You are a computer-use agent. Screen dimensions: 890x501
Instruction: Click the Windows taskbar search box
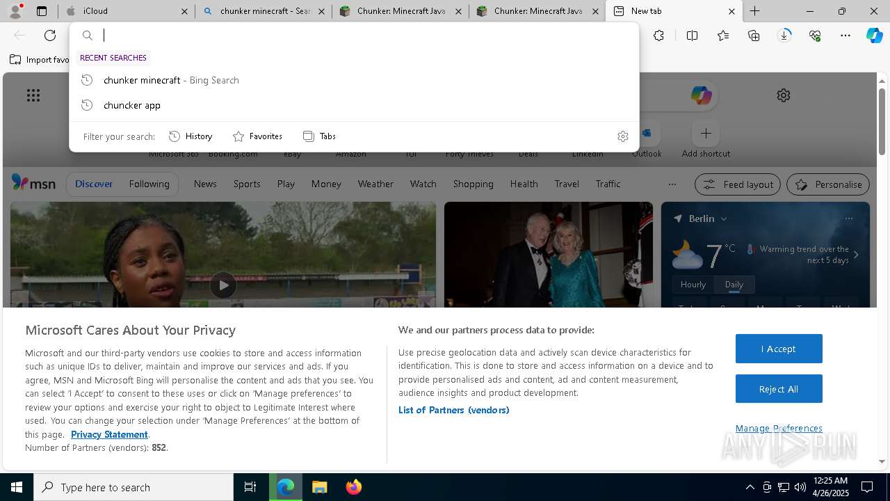tap(133, 487)
